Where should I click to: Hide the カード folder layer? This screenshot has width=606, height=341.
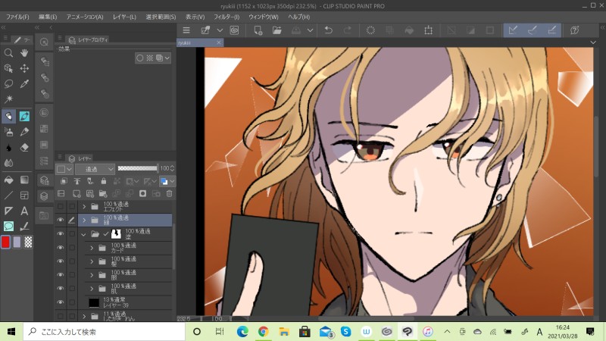click(61, 248)
